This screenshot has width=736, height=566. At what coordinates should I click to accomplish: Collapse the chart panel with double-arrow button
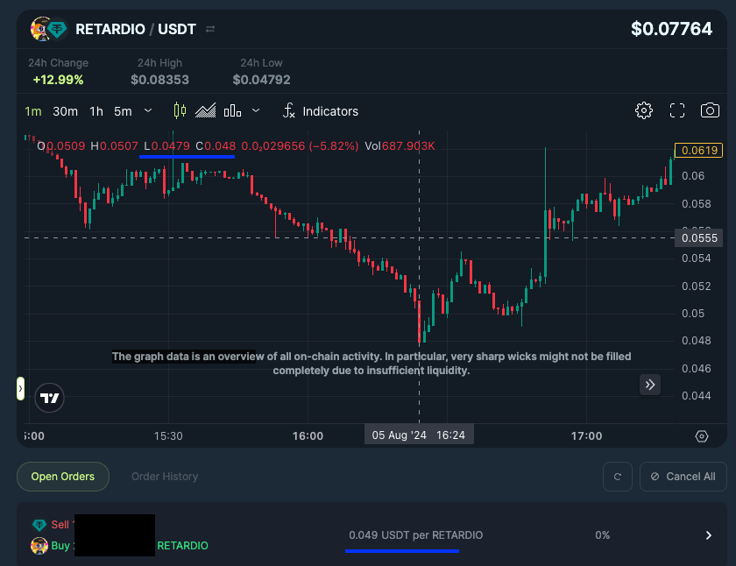tap(650, 385)
